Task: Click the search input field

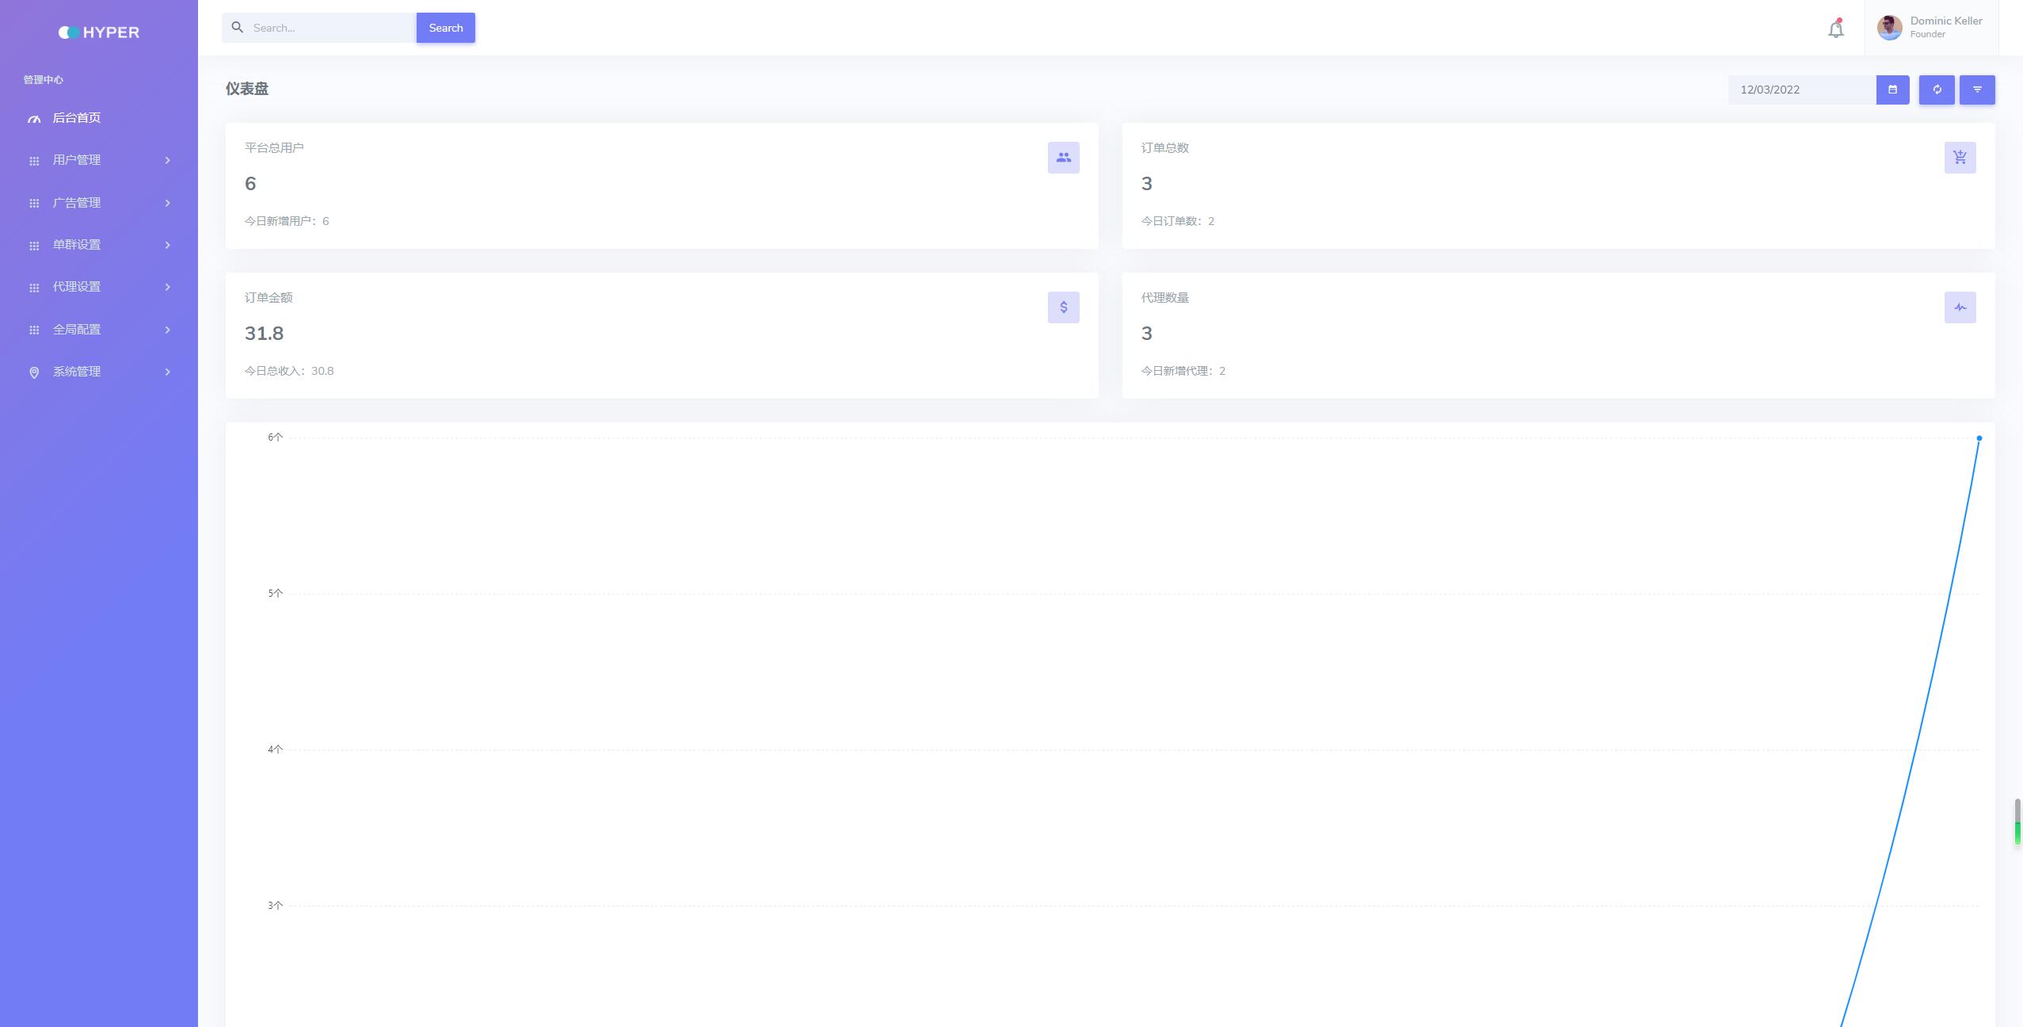Action: click(x=330, y=28)
